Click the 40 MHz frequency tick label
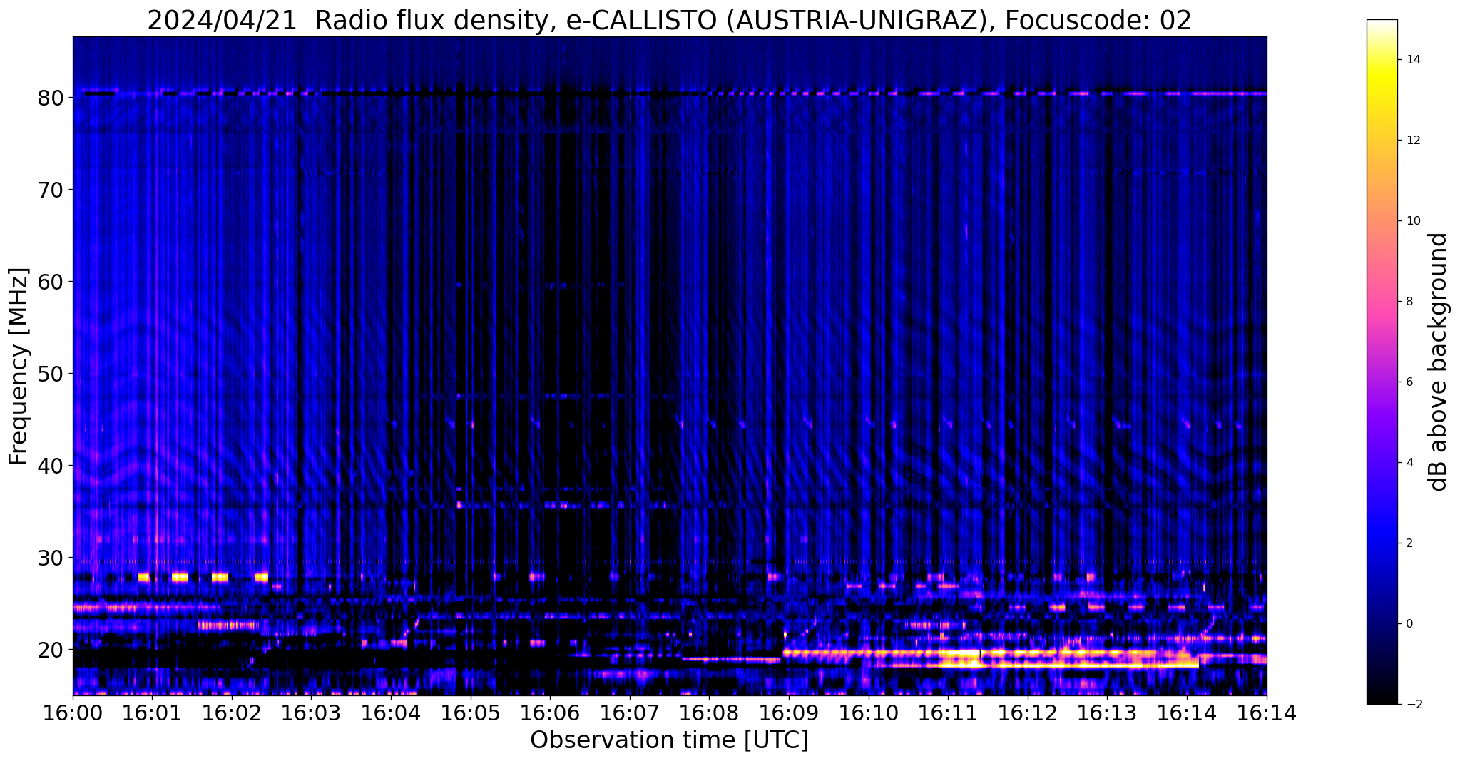 click(x=51, y=466)
